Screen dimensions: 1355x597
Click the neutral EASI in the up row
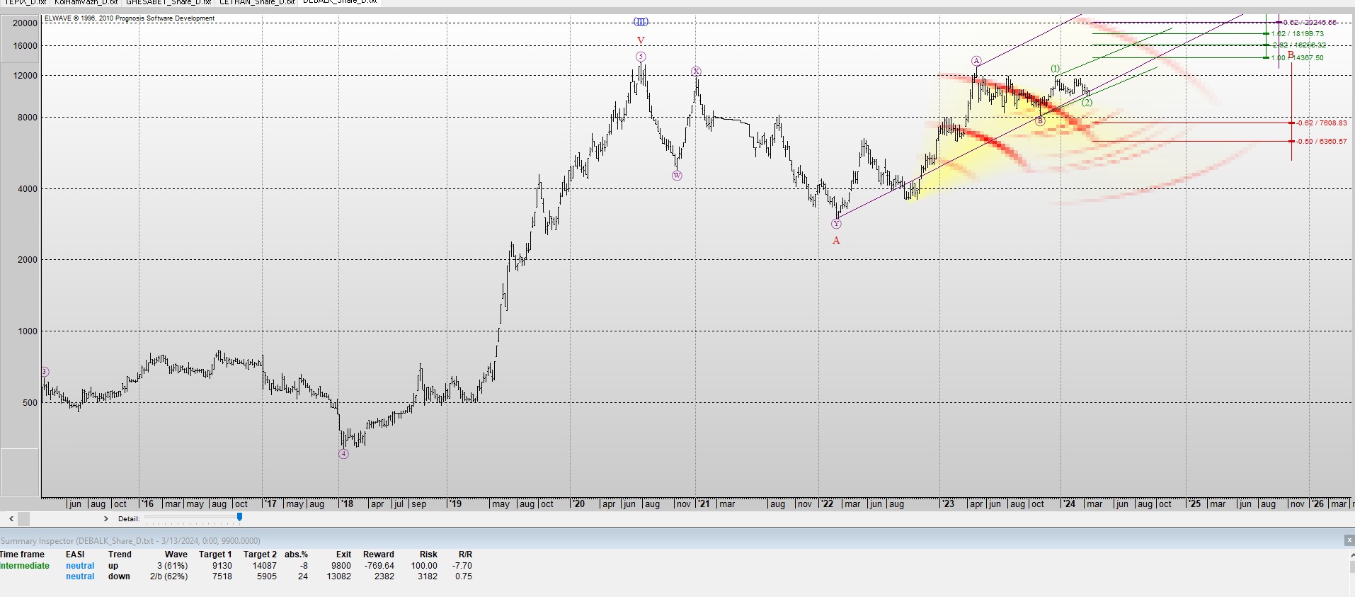[x=80, y=566]
